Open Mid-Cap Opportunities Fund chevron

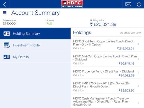139,59
